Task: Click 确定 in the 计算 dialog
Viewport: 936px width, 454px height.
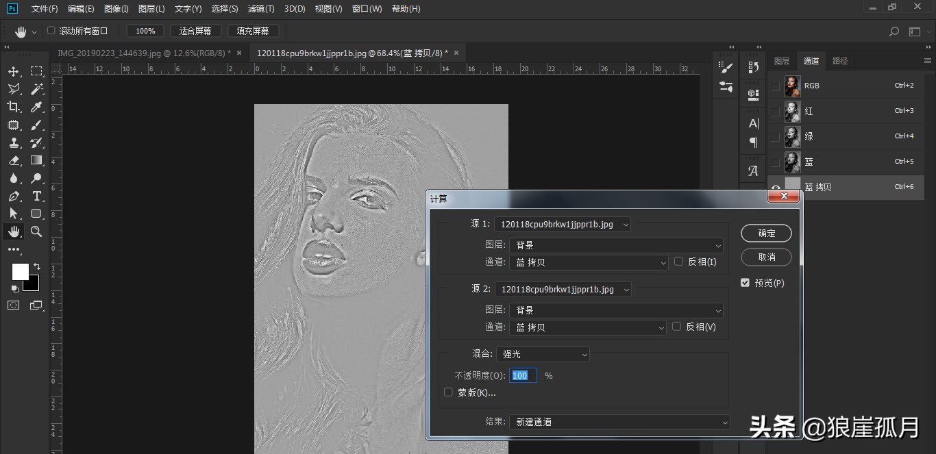Action: 766,233
